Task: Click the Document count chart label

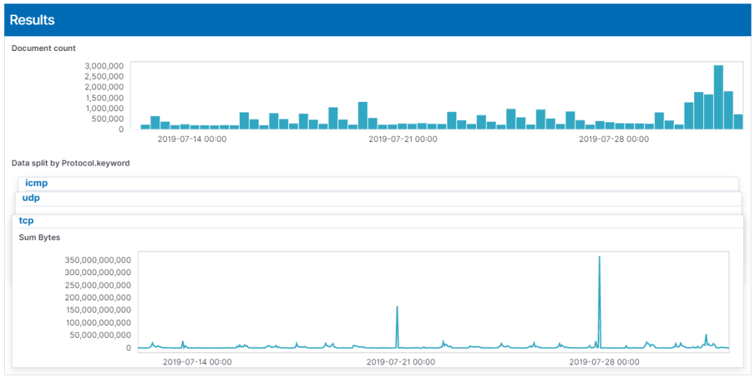Action: point(44,48)
